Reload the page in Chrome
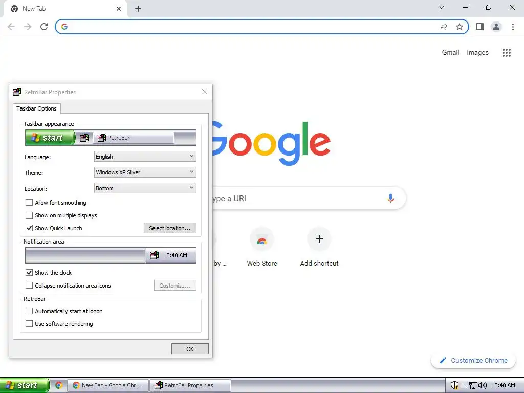 pyautogui.click(x=44, y=27)
